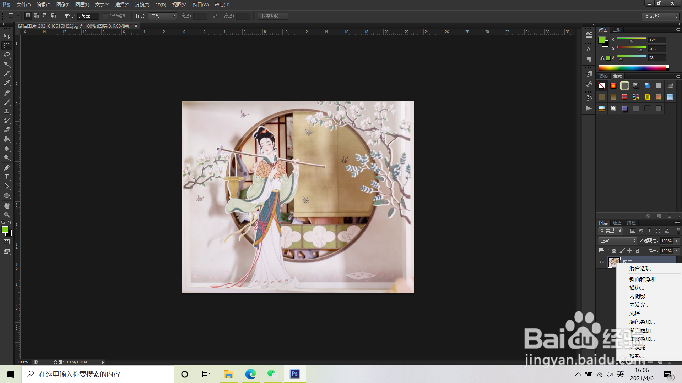Switch the layer filtering on/off switch

(x=678, y=231)
